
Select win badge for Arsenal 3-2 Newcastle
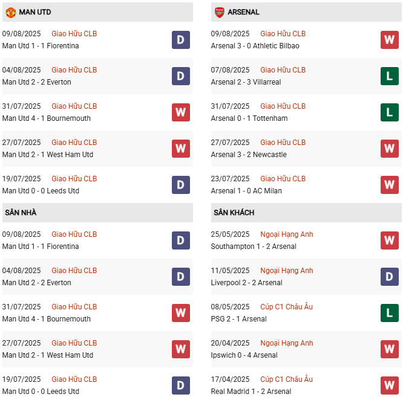coord(389,149)
